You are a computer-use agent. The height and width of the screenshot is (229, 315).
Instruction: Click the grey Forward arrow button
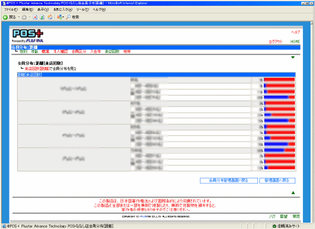point(24,17)
